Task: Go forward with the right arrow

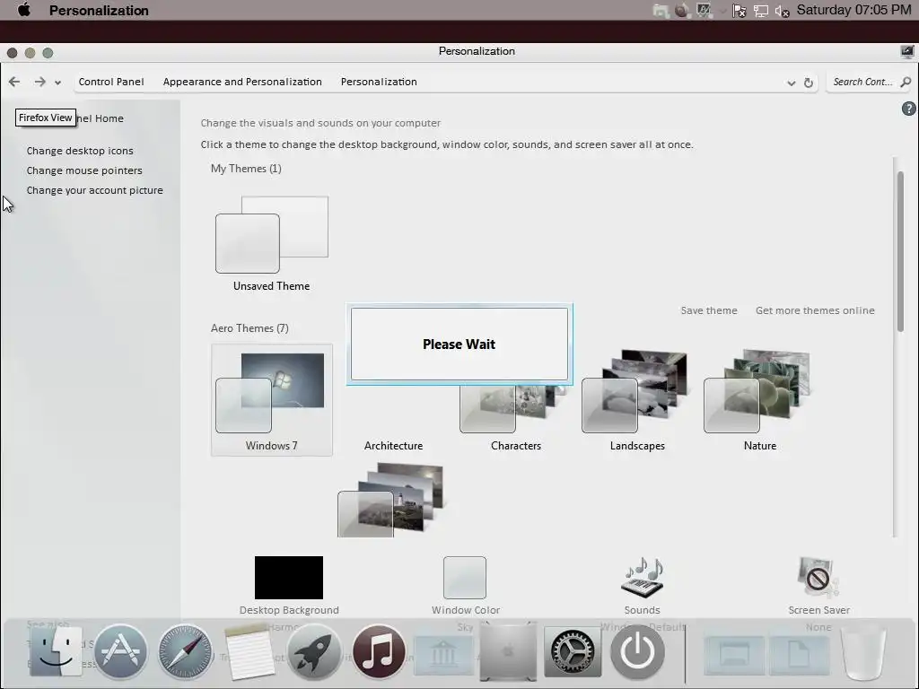Action: (x=39, y=82)
